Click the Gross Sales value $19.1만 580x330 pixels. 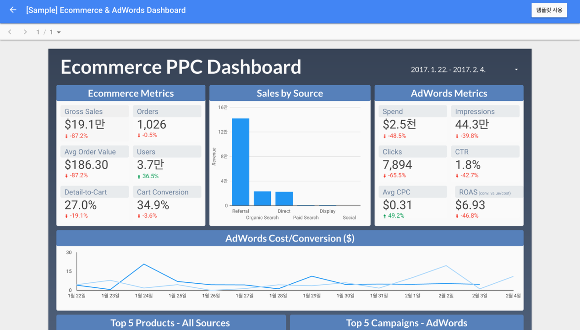[85, 124]
